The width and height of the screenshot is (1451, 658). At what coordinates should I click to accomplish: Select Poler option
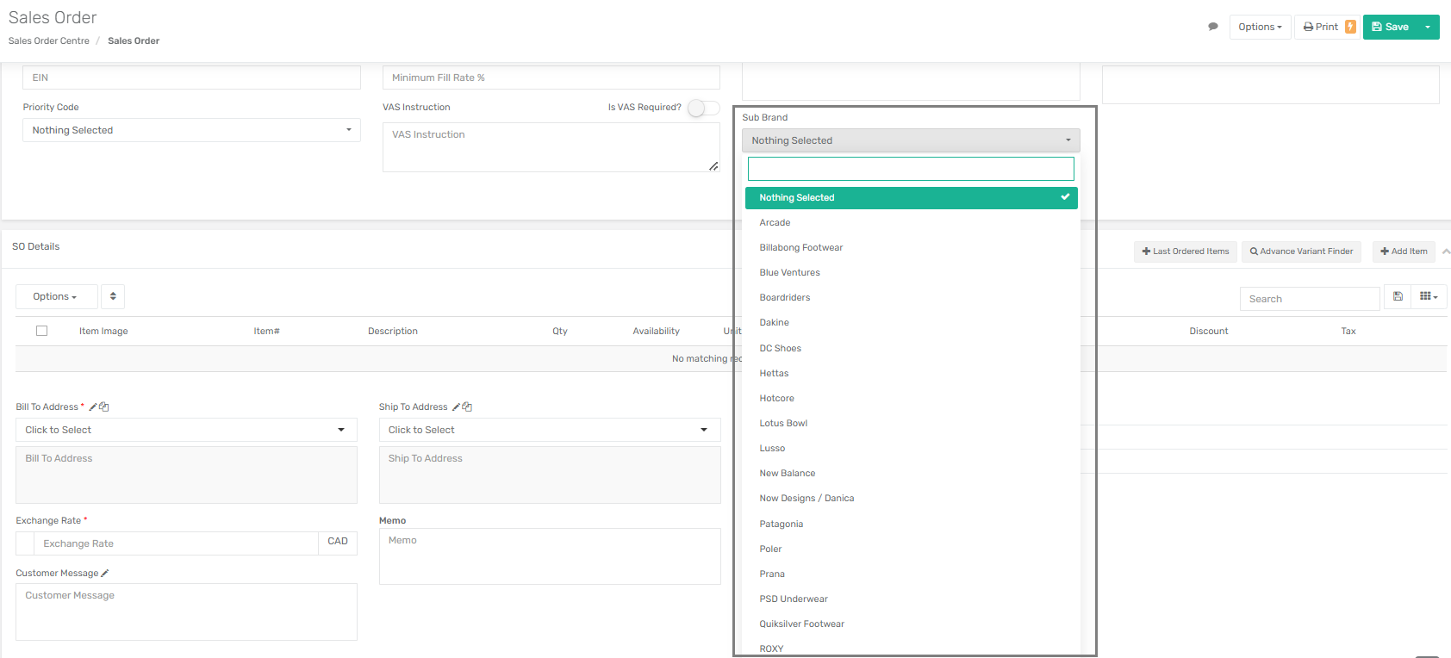[x=770, y=549]
